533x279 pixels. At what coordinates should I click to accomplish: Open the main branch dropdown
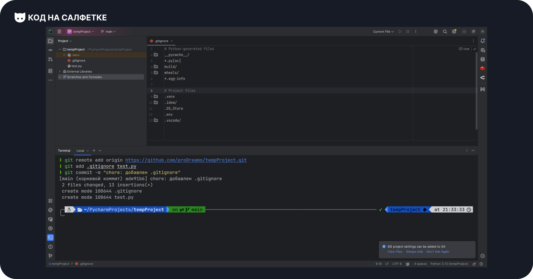click(x=108, y=32)
